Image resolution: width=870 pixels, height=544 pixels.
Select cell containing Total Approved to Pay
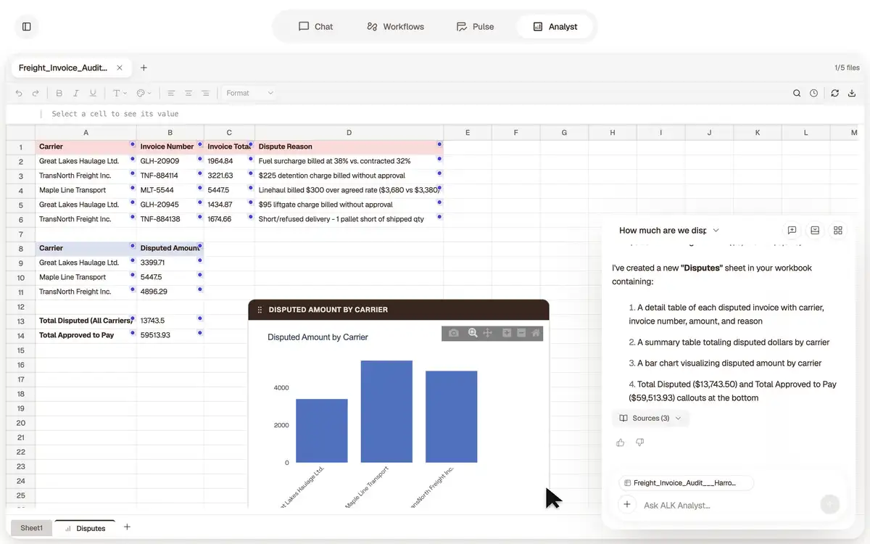coord(86,335)
